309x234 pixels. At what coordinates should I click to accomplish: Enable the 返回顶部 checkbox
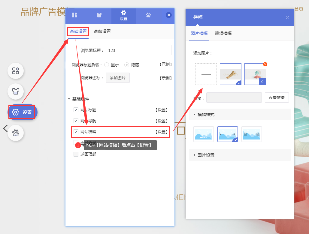pos(76,154)
